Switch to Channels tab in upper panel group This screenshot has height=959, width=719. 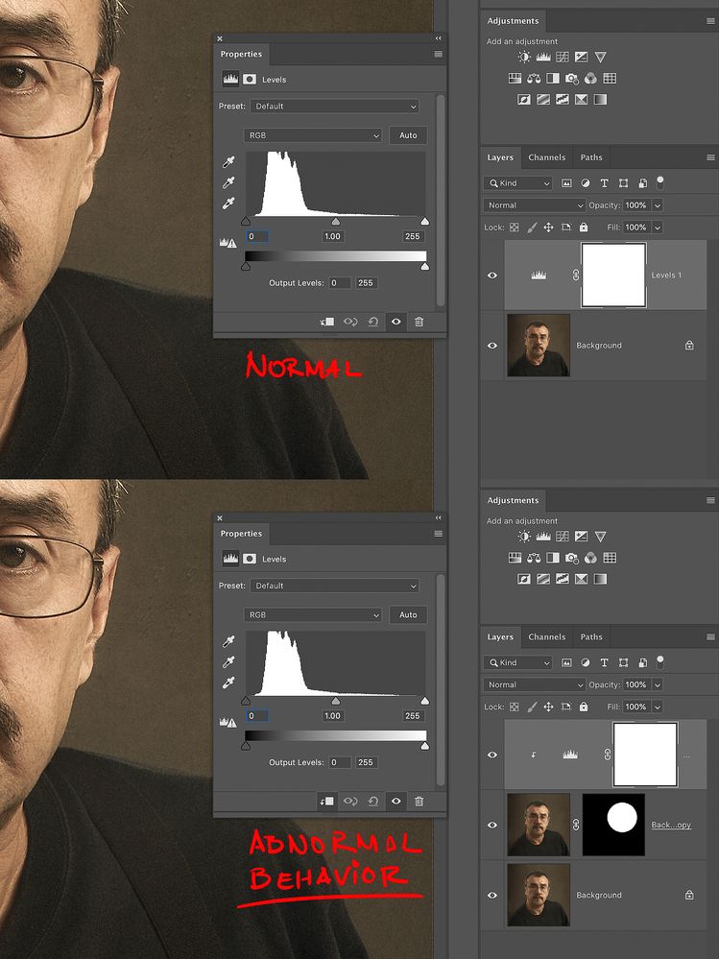[x=546, y=157]
